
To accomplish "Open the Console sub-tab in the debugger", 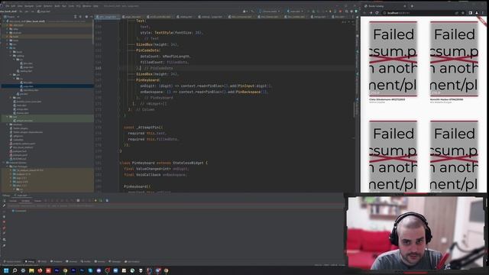I will pyautogui.click(x=13, y=200).
